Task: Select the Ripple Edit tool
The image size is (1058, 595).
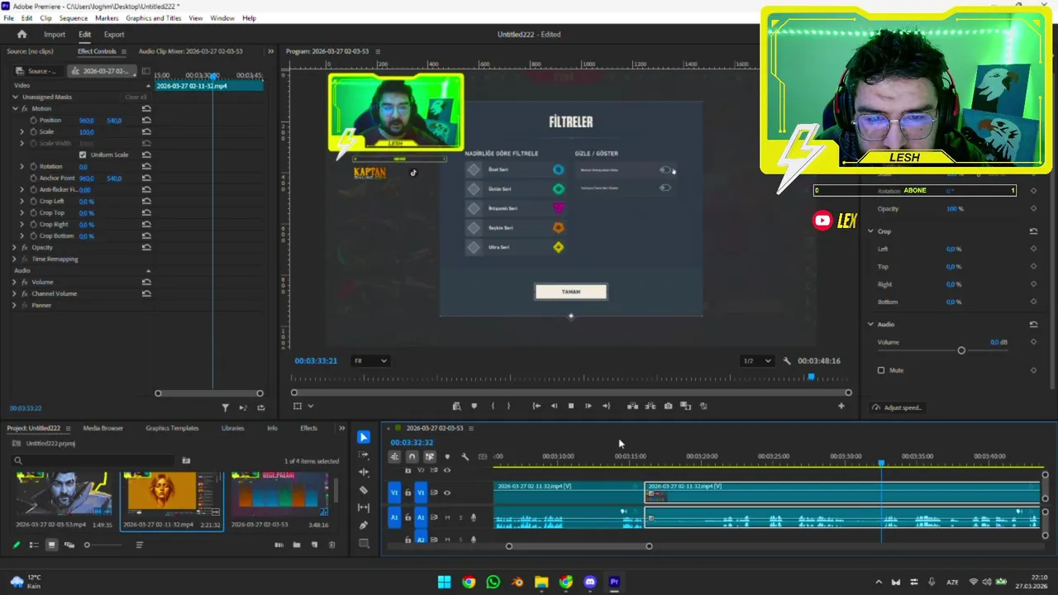Action: click(x=364, y=472)
